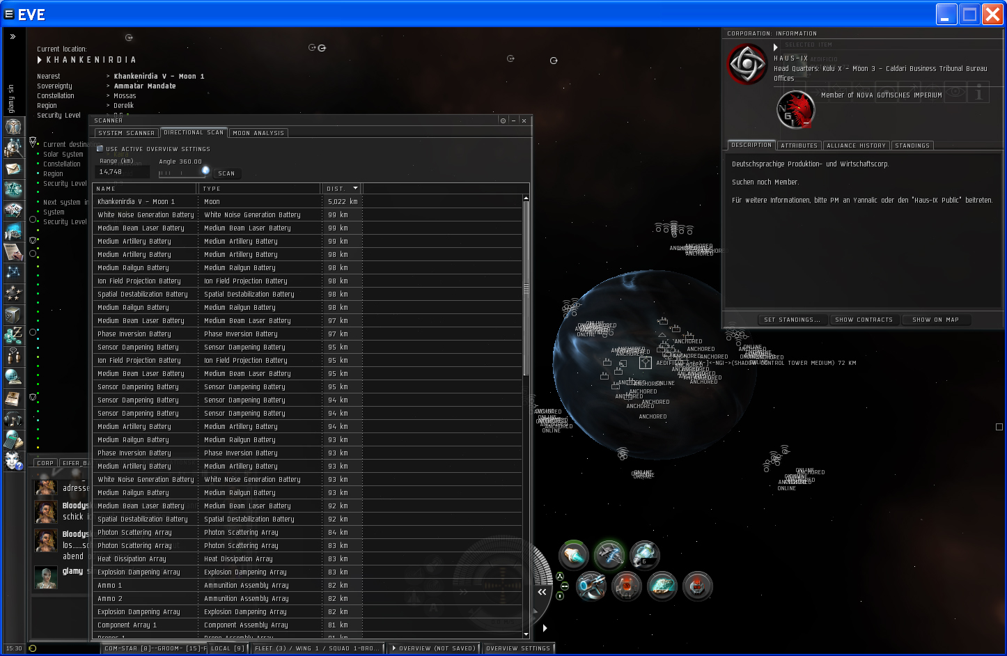This screenshot has width=1007, height=656.
Task: Switch to the Moon Analysis tab
Action: (258, 133)
